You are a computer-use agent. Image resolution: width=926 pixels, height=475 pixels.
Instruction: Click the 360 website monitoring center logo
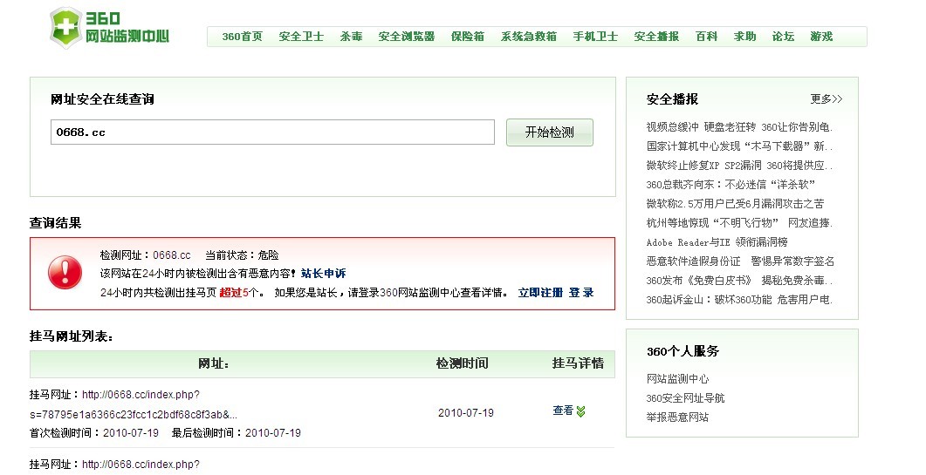coord(109,28)
